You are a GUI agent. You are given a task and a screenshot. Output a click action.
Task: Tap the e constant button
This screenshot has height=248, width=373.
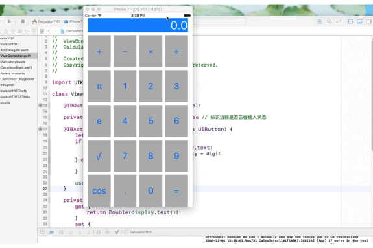tap(99, 121)
